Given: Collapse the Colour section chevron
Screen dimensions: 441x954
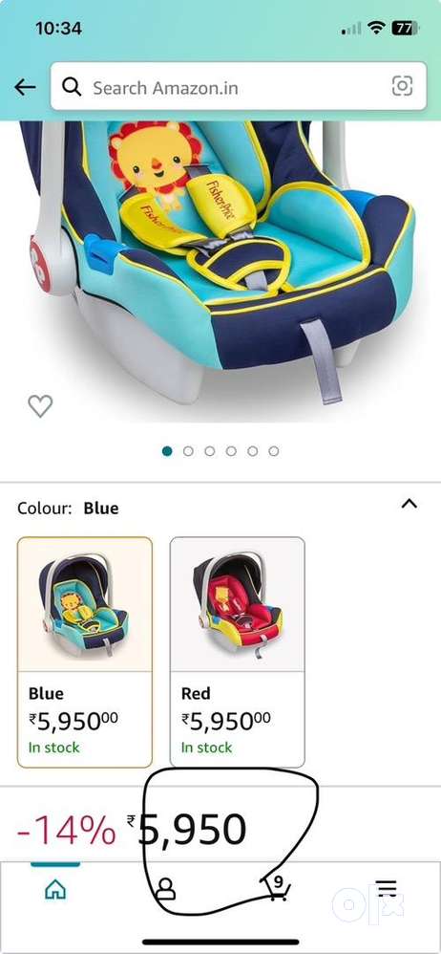Looking at the screenshot, I should 410,504.
